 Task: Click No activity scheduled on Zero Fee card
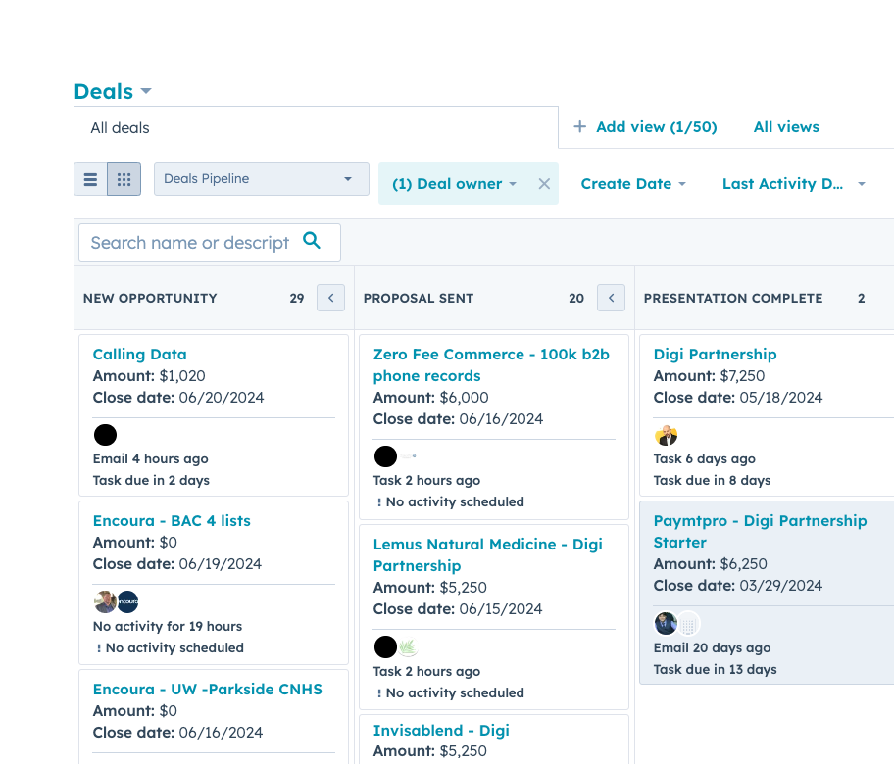tap(450, 501)
